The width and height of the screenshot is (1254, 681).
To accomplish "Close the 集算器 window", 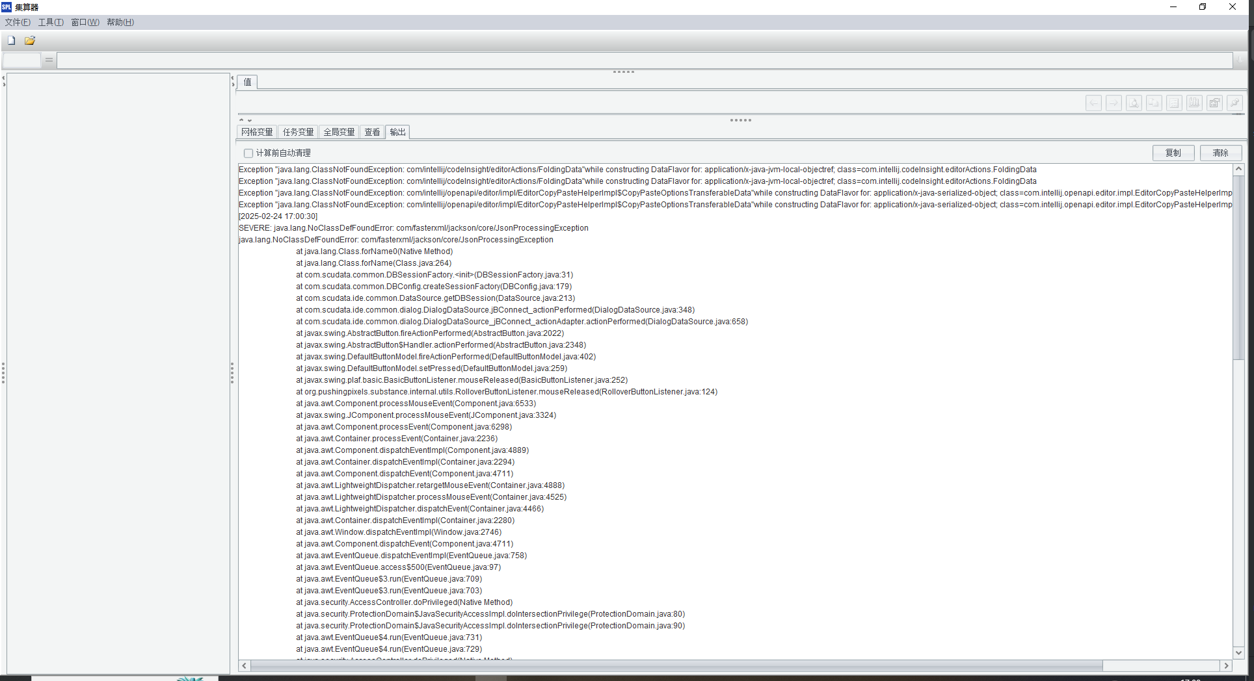I will tap(1233, 7).
